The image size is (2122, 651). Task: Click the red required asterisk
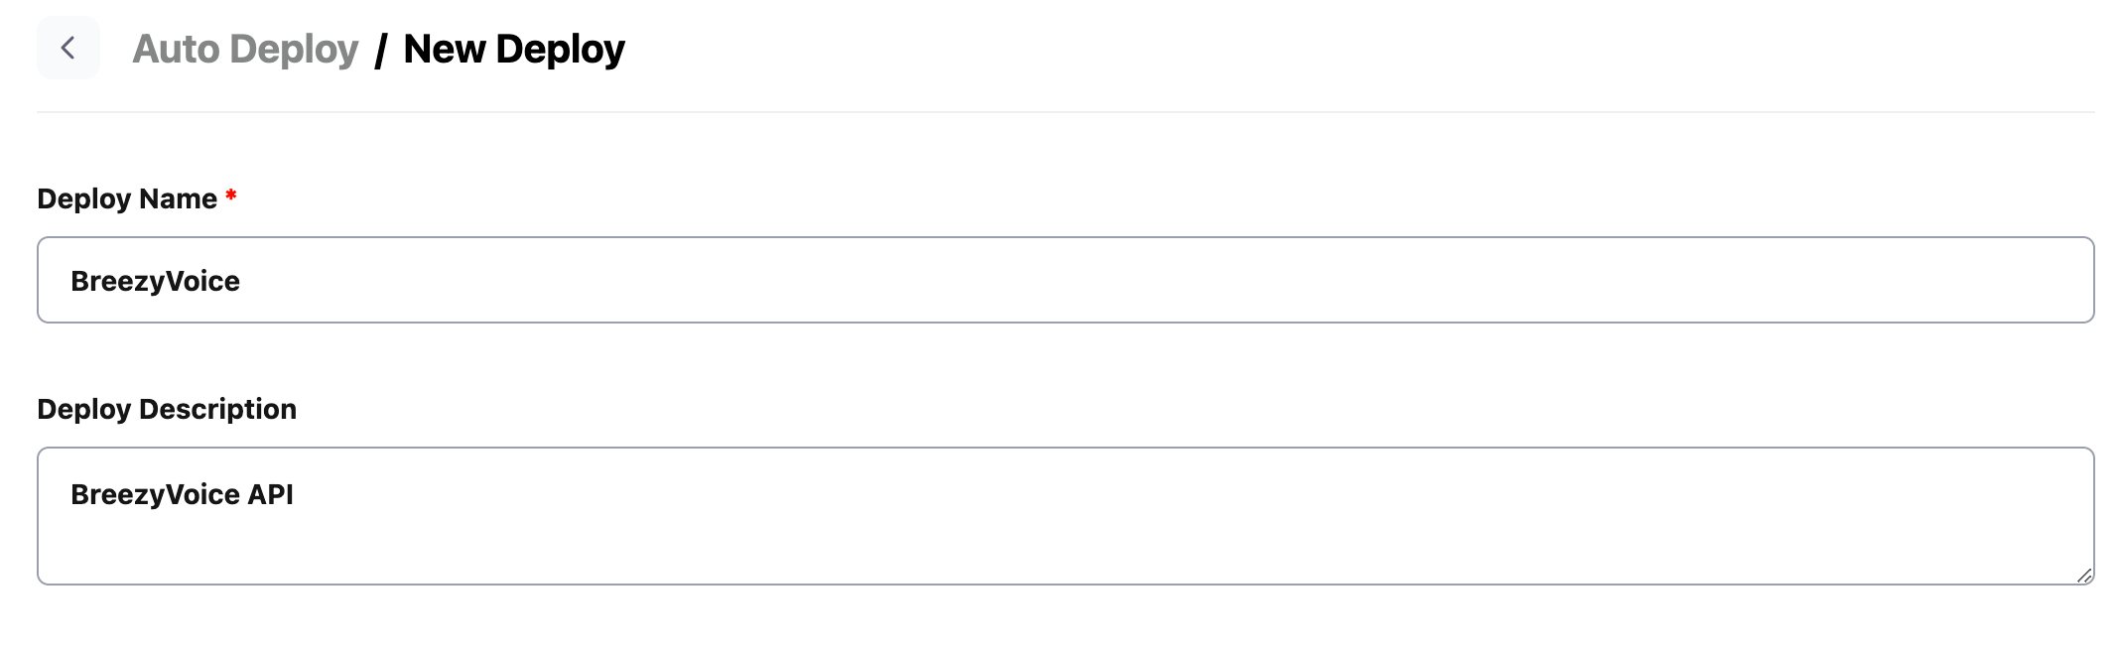point(230,195)
